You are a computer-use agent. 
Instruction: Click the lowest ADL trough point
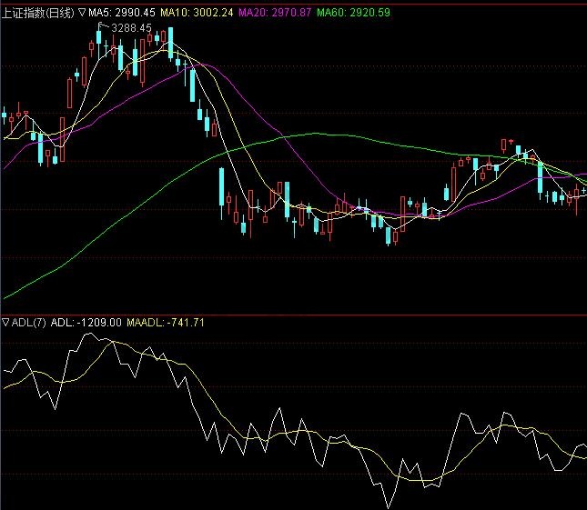pos(387,507)
